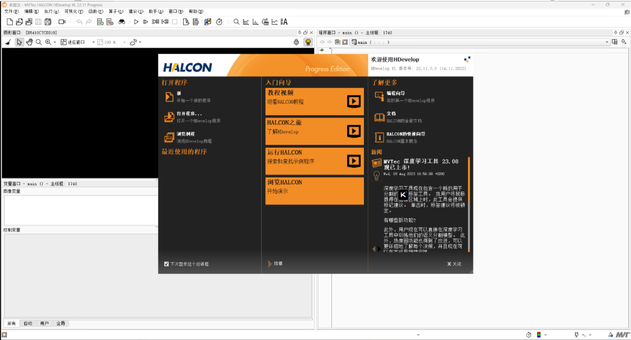Select the Run program icon in the toolbar

(x=136, y=22)
